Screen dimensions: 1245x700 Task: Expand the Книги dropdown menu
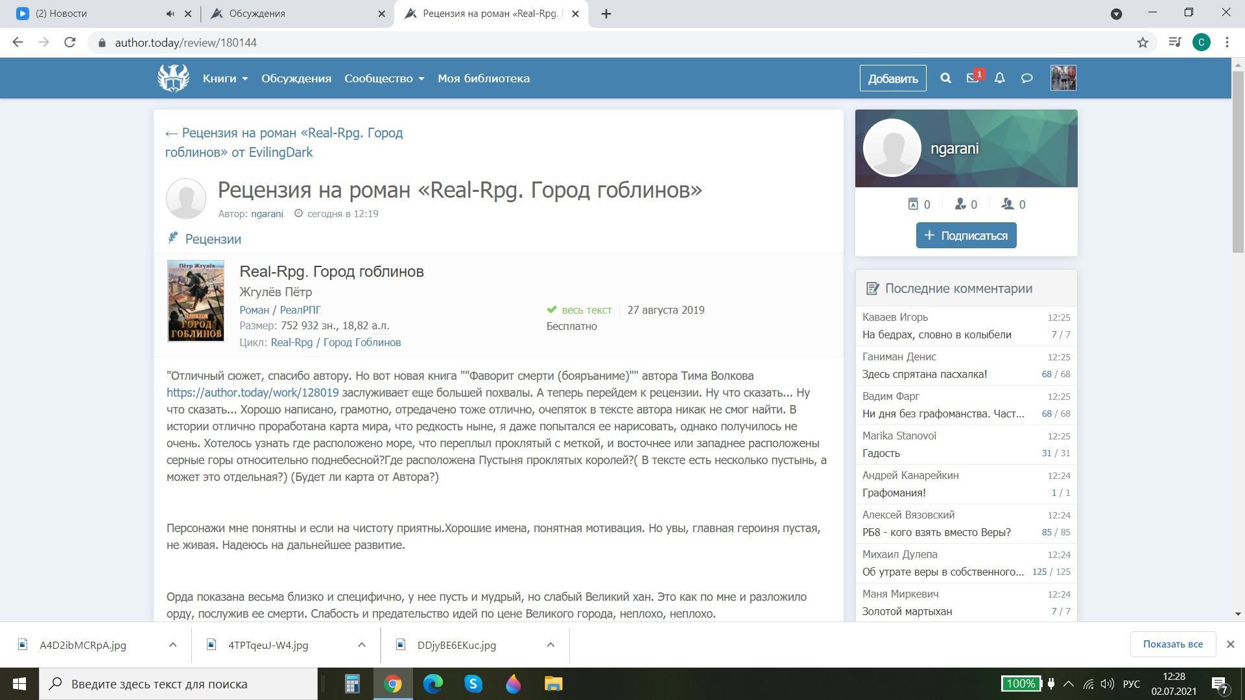click(225, 78)
